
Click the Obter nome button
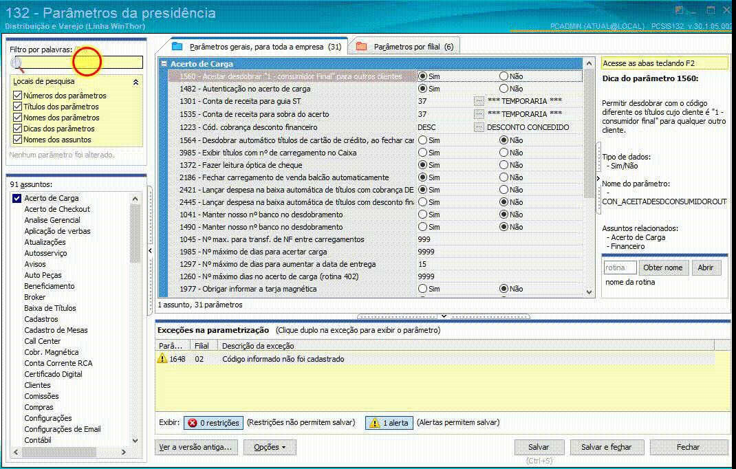pos(663,268)
